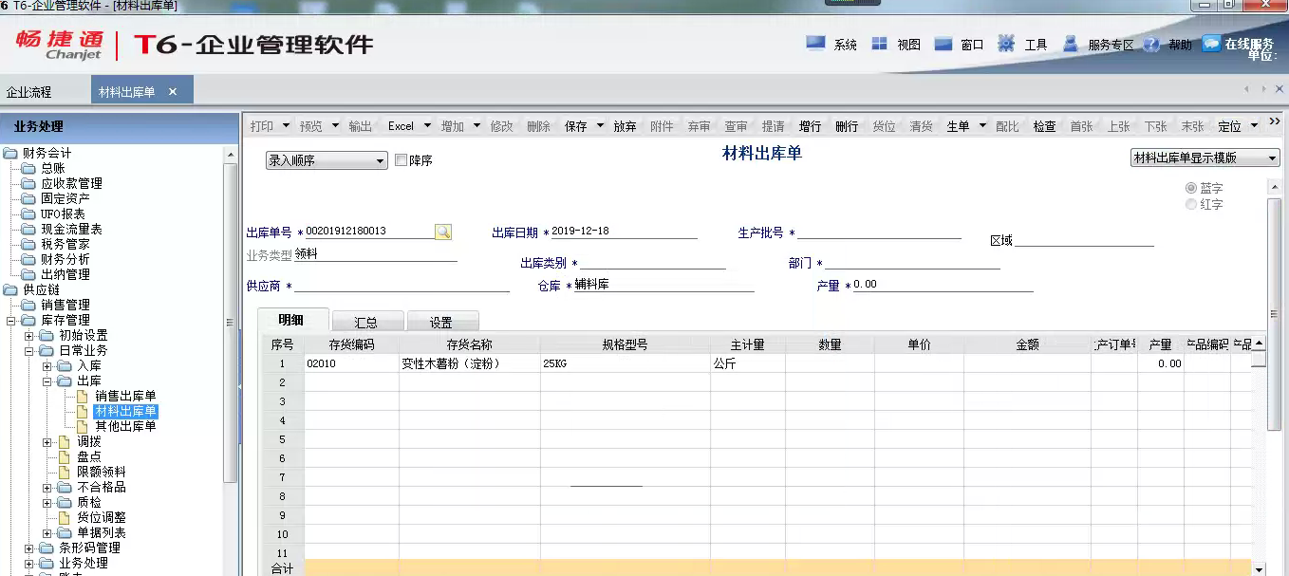Click the 供应链 root folder icon
Image resolution: width=1289 pixels, height=576 pixels.
point(10,289)
